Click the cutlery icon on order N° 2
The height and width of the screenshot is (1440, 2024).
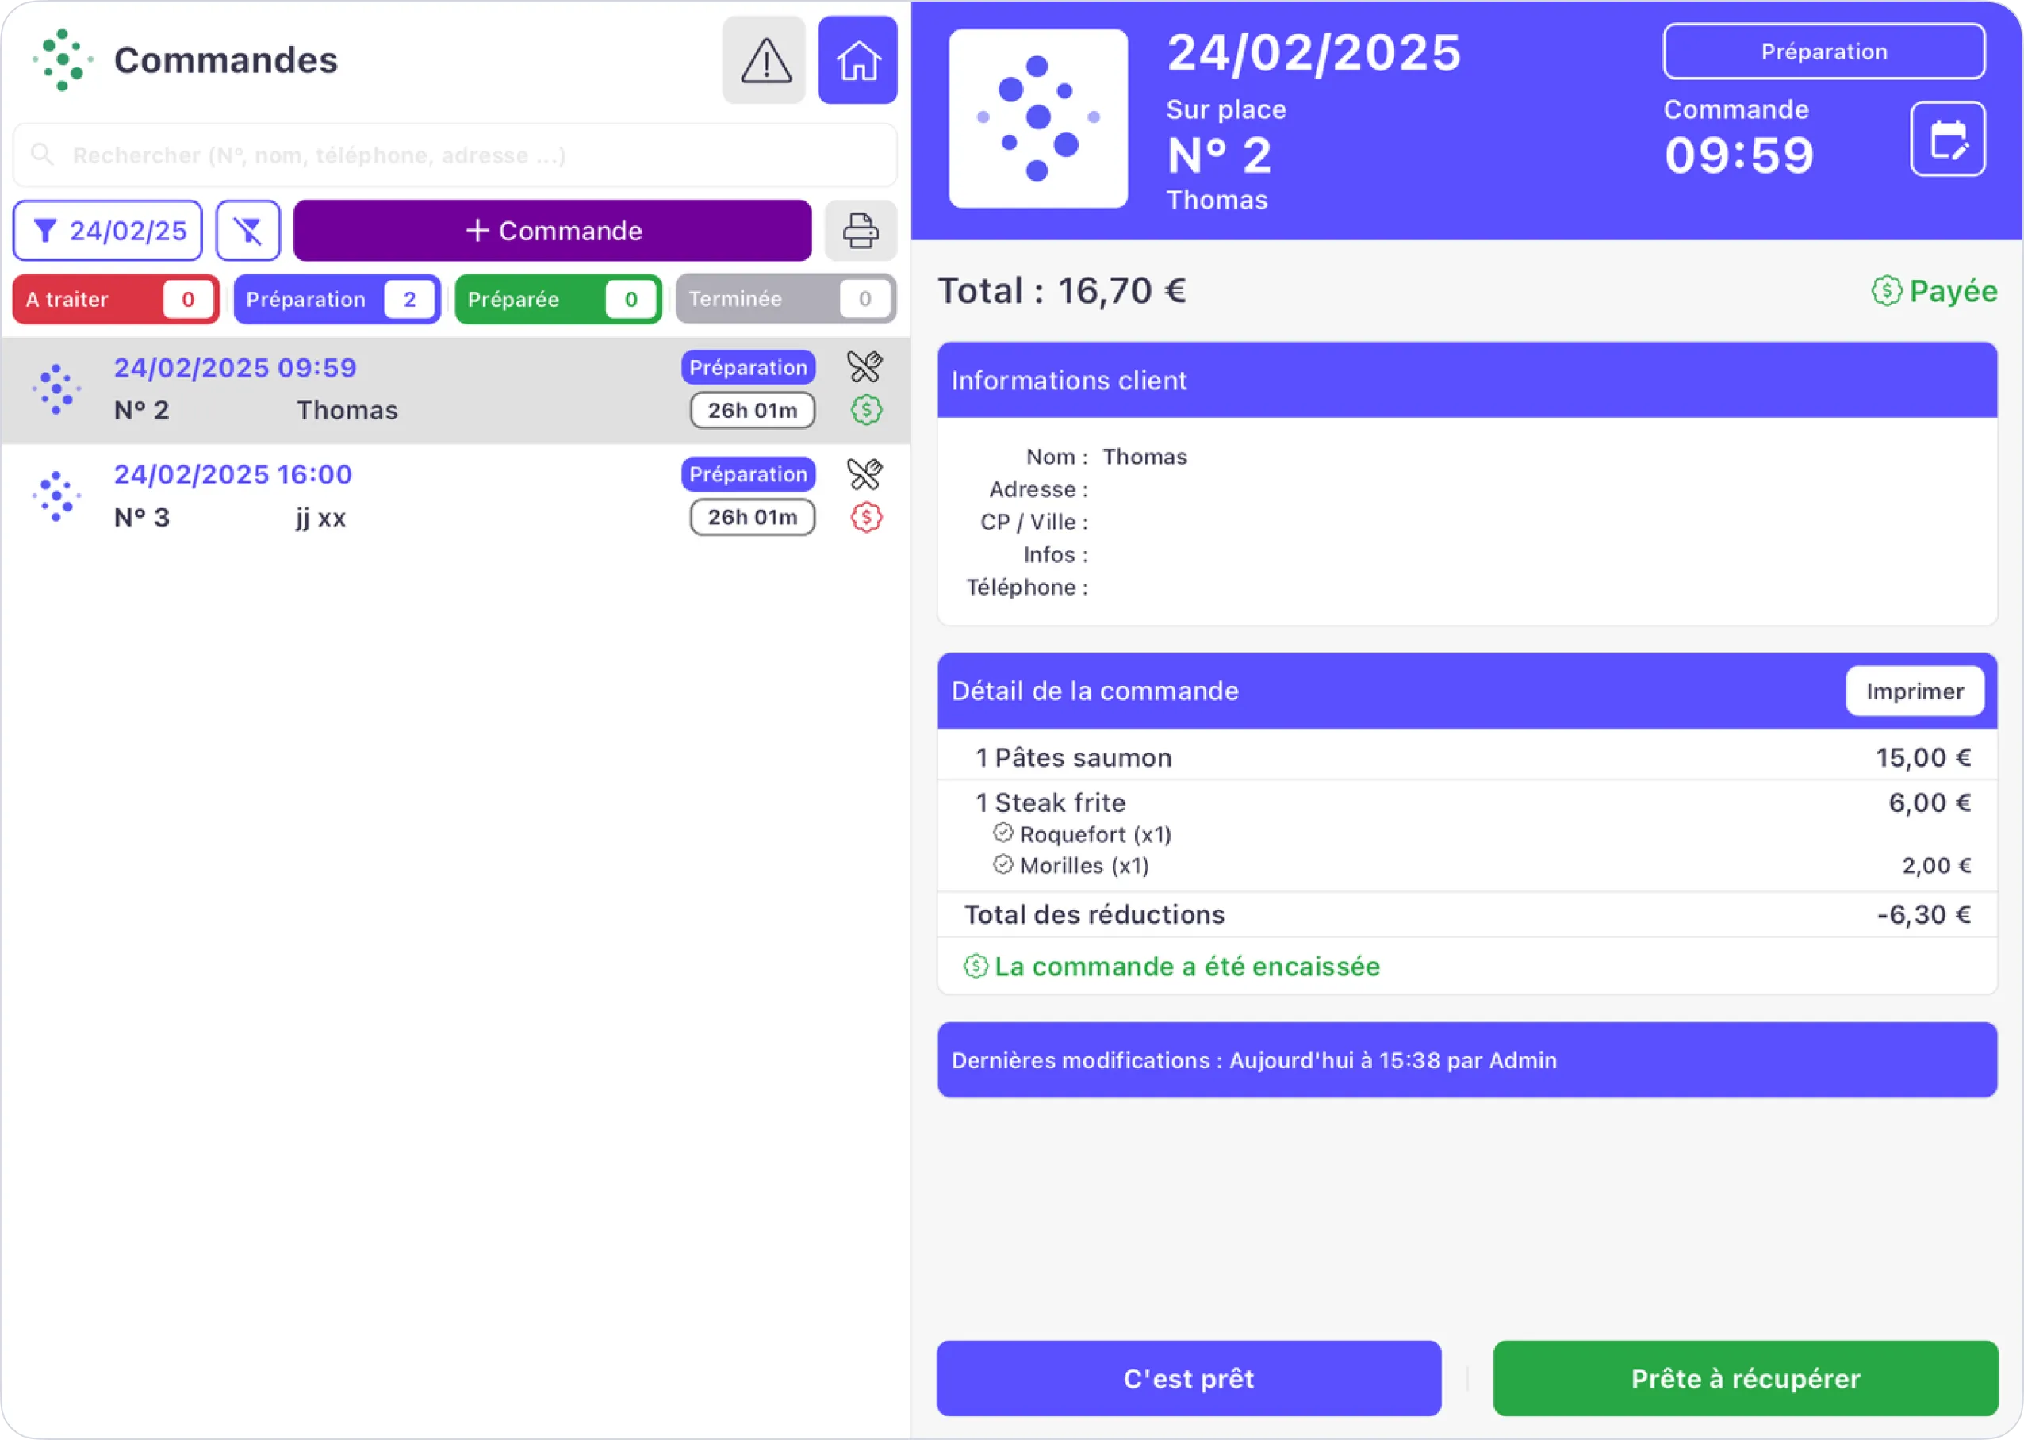[x=865, y=366]
